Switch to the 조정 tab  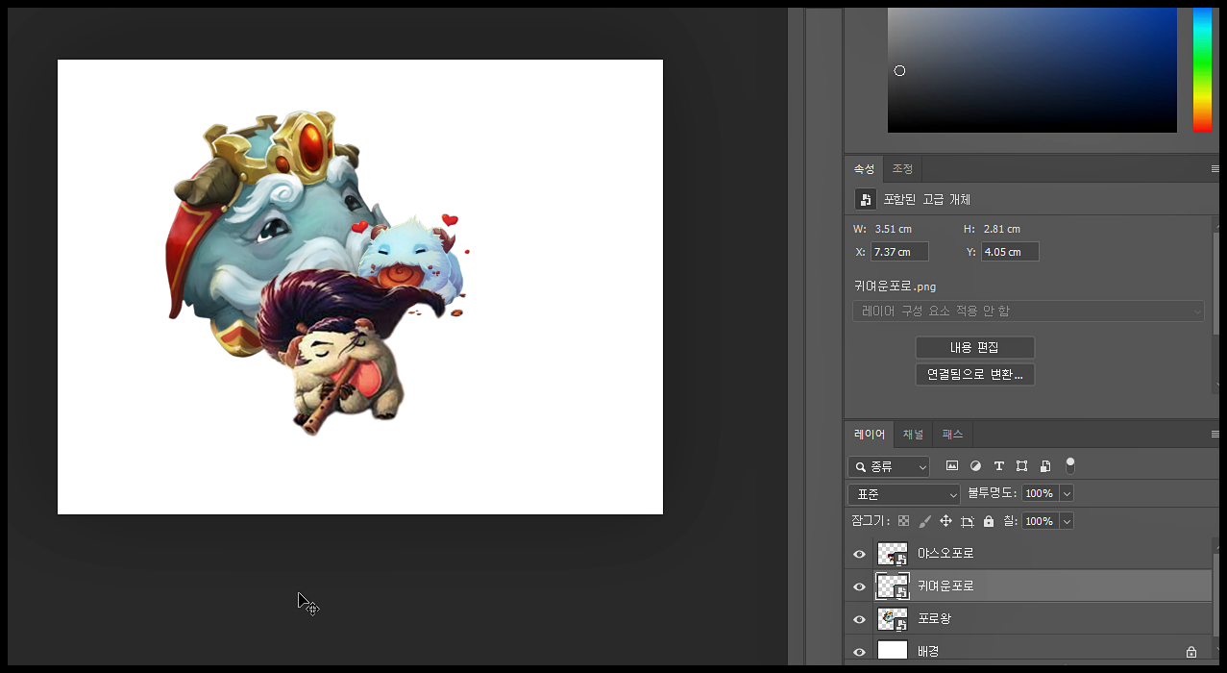[902, 168]
